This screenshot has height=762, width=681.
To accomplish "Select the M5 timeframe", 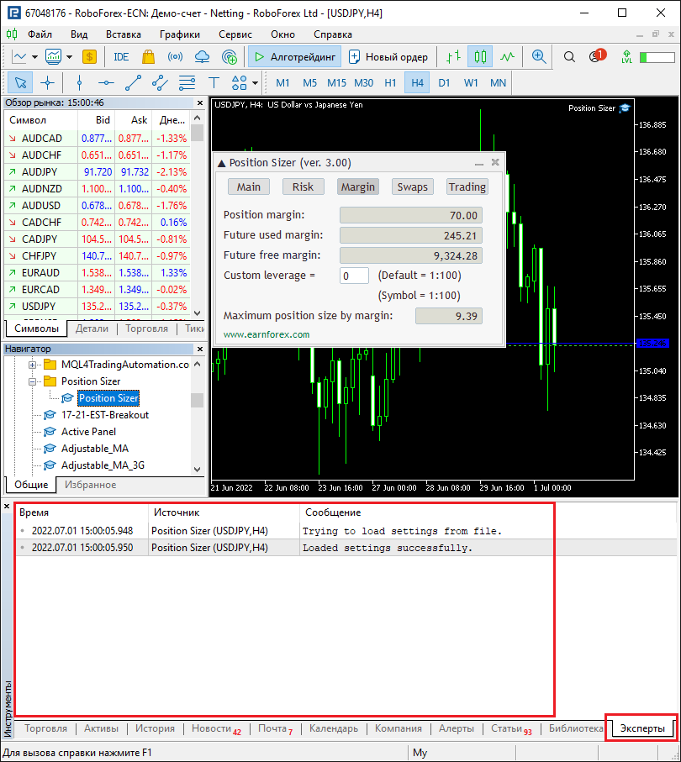I will click(x=310, y=82).
